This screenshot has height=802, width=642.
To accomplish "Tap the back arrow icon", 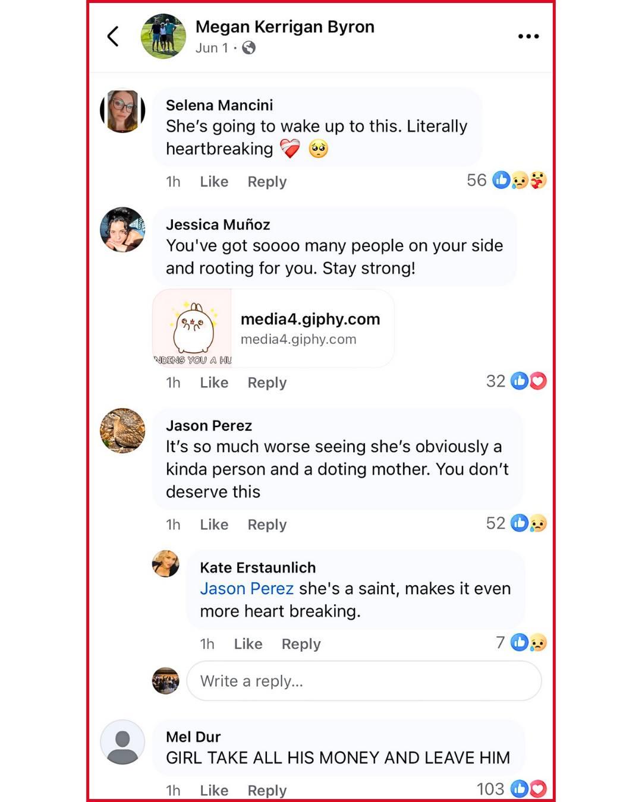I will [x=113, y=36].
